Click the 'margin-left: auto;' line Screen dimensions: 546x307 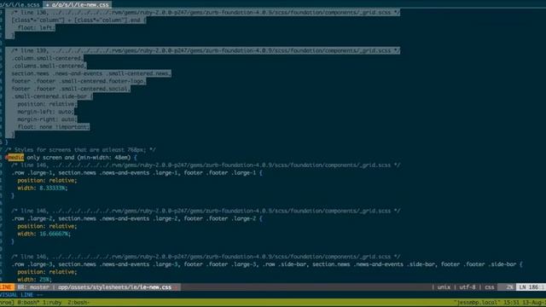[x=45, y=112]
